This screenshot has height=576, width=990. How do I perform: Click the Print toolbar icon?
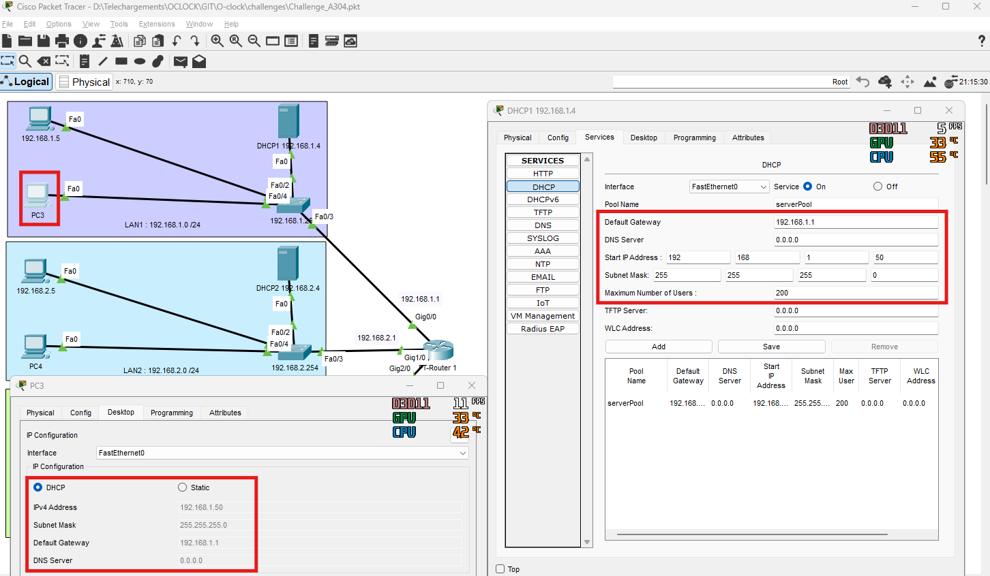(x=62, y=42)
